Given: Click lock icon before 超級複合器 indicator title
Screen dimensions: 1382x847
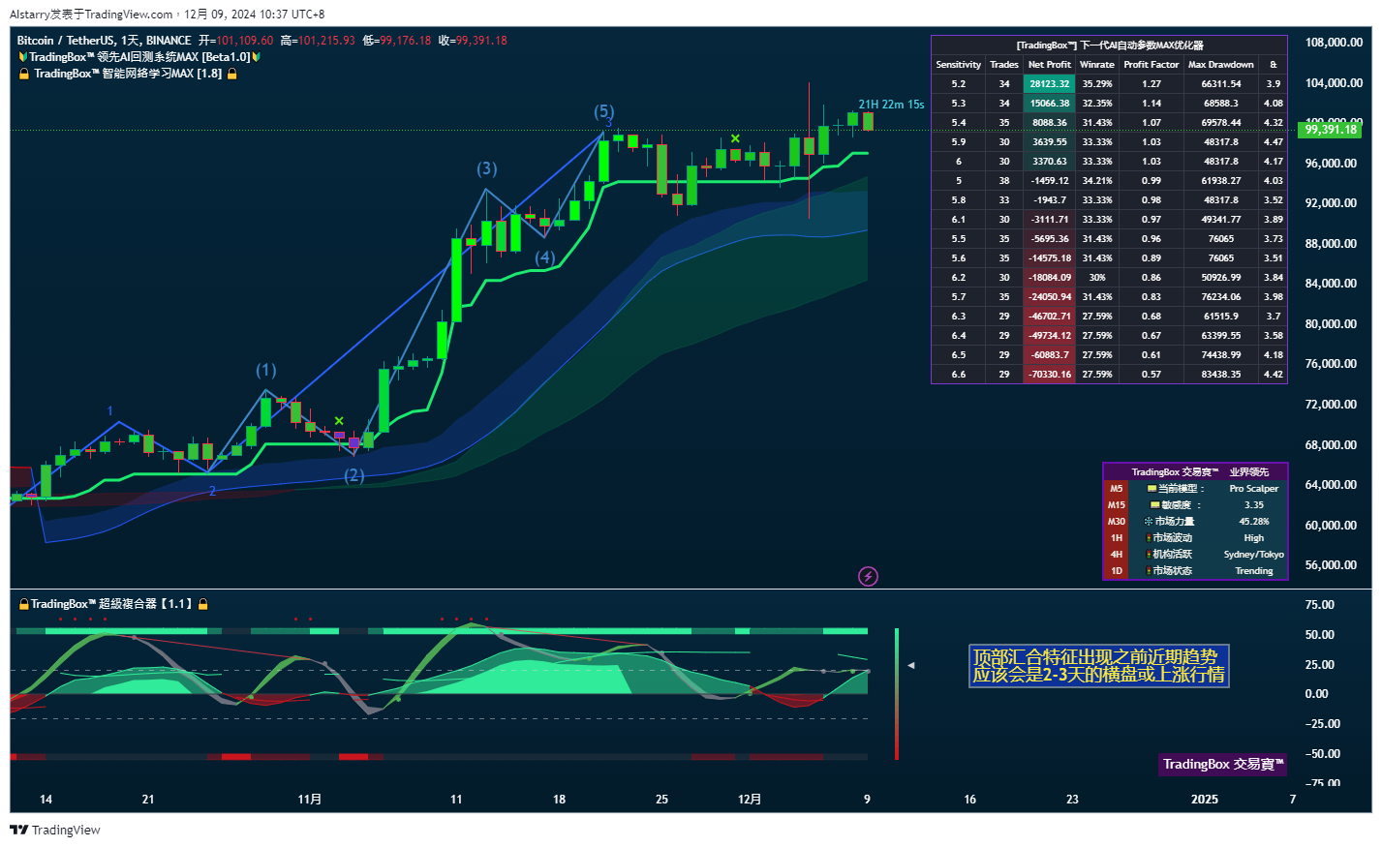Looking at the screenshot, I should coord(24,604).
